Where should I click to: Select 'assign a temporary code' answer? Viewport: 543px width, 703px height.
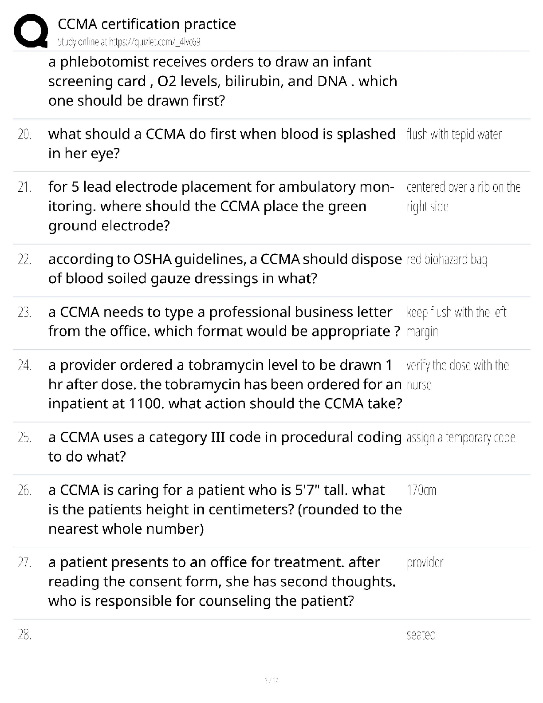[460, 438]
